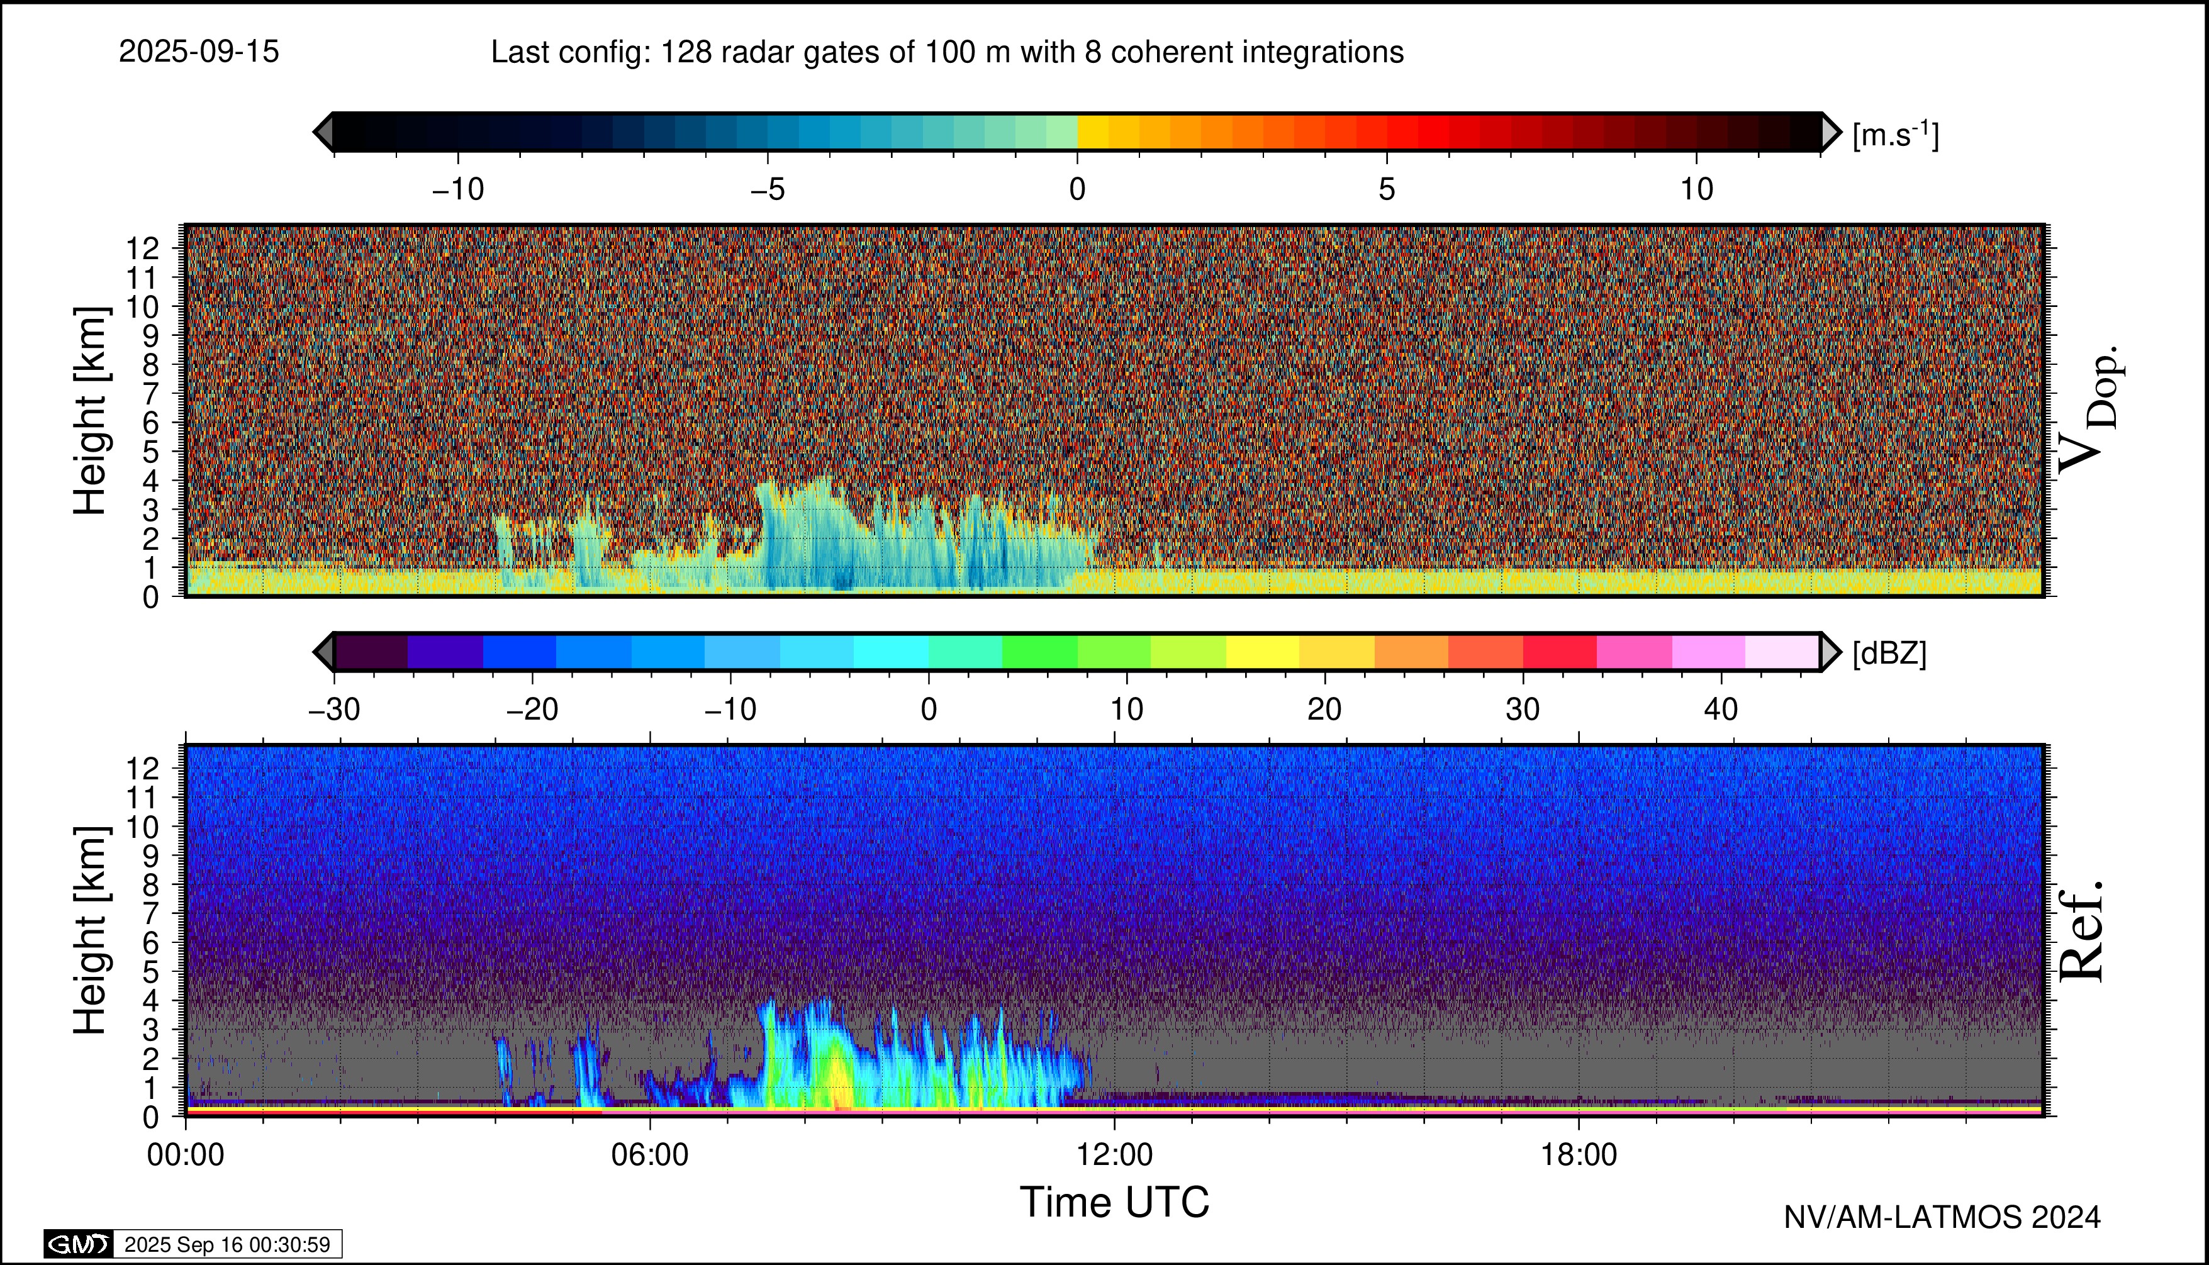
Task: Click the 2025-09-15 date label
Action: (199, 52)
